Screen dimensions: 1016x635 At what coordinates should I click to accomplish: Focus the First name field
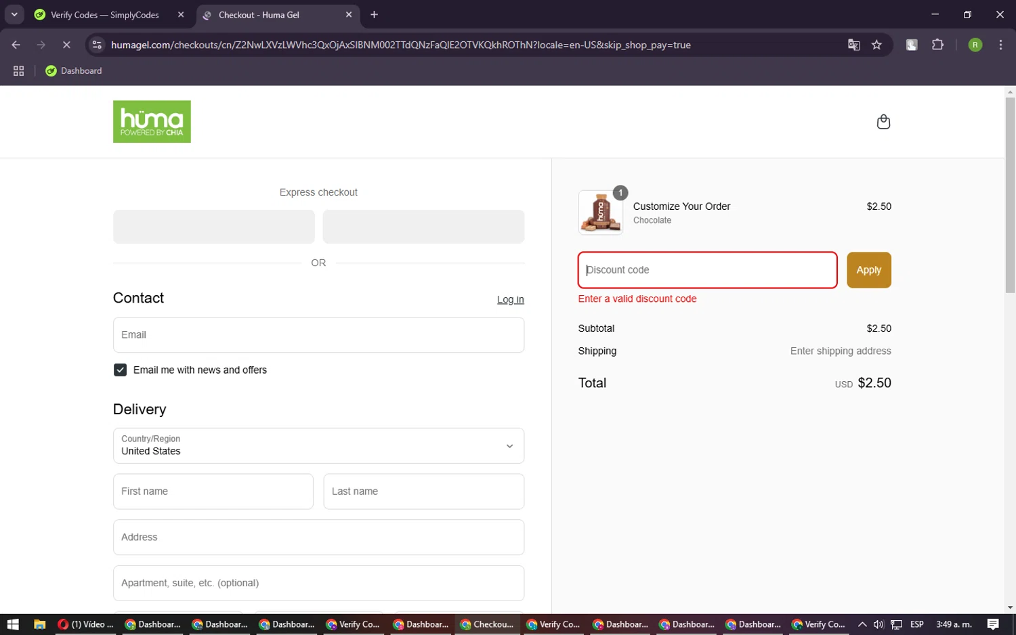(213, 491)
